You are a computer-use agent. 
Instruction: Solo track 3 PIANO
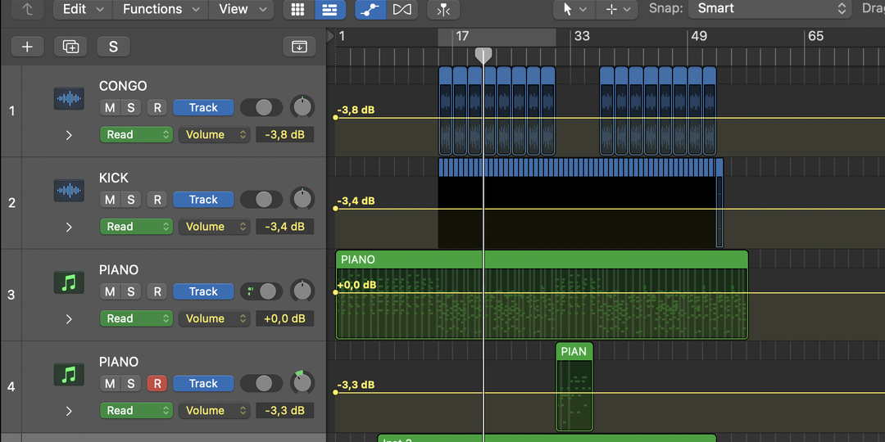tap(131, 291)
